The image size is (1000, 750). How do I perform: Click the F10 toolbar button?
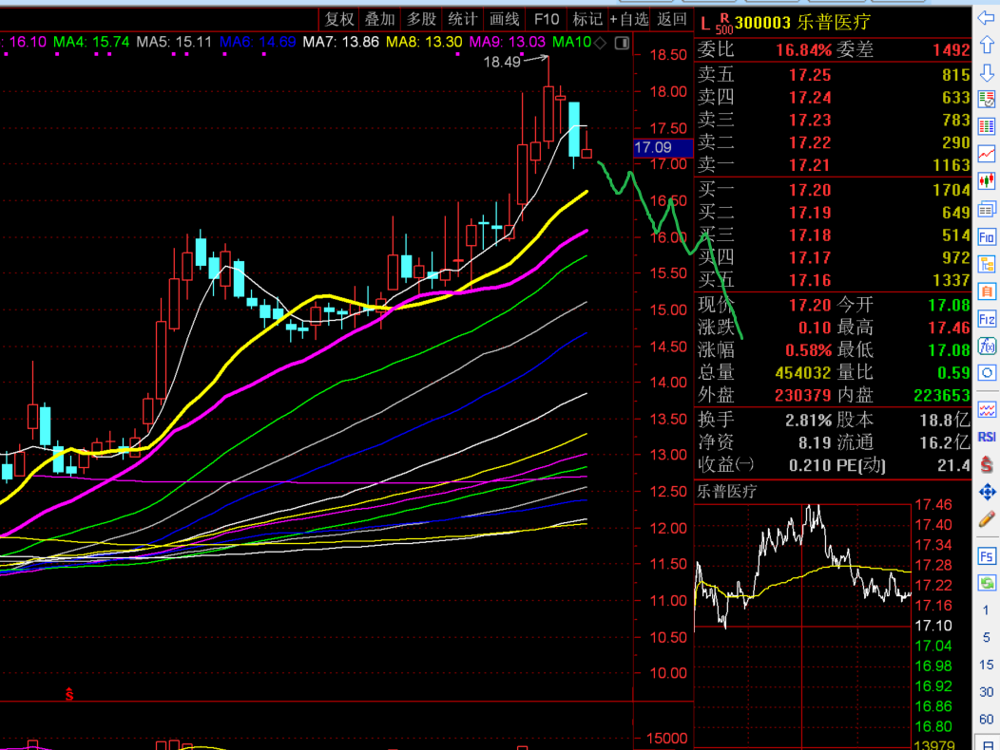coord(547,19)
